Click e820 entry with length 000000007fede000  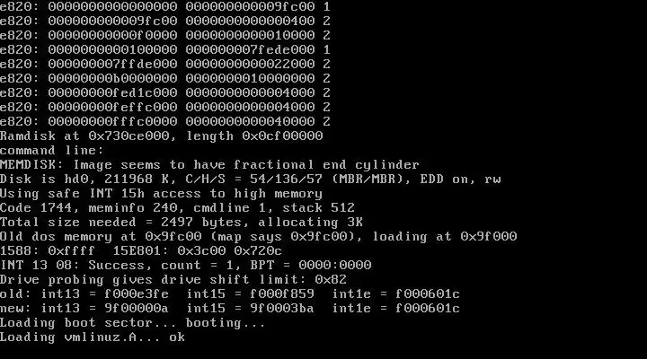click(165, 49)
